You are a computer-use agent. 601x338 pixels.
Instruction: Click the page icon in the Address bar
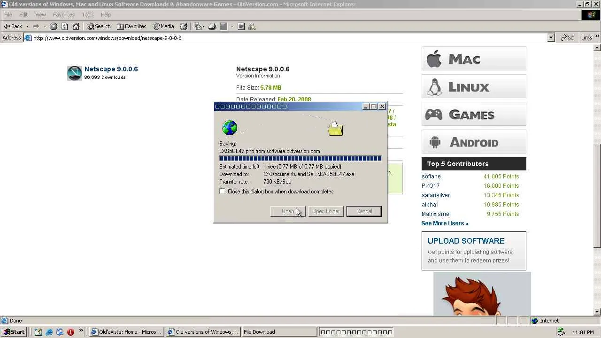coord(28,38)
